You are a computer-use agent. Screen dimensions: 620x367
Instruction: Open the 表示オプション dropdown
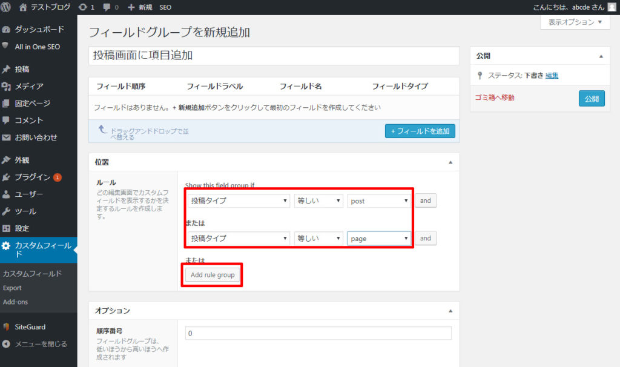575,22
